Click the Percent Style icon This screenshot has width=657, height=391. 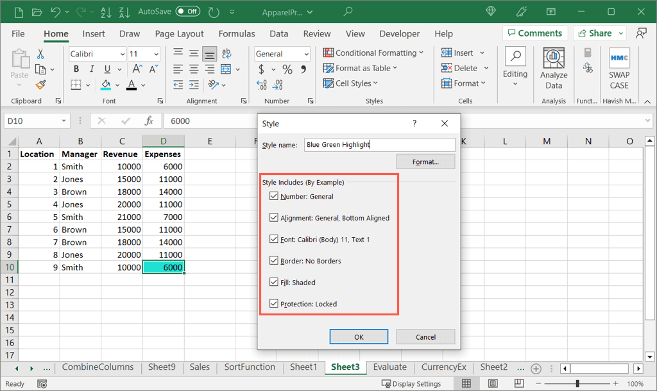pyautogui.click(x=287, y=69)
